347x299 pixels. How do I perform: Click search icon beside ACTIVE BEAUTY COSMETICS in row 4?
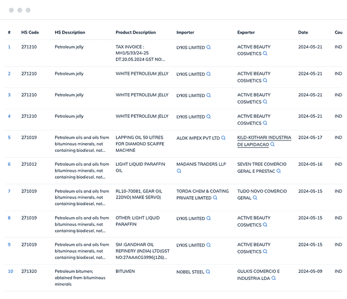click(265, 123)
